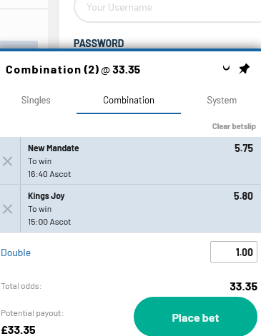Image resolution: width=261 pixels, height=336 pixels.
Task: Select the Combination tab
Action: pos(129,101)
